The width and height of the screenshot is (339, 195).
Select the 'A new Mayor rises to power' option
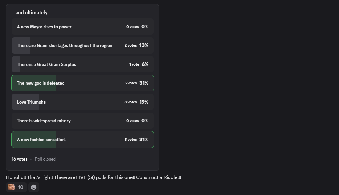[44, 27]
